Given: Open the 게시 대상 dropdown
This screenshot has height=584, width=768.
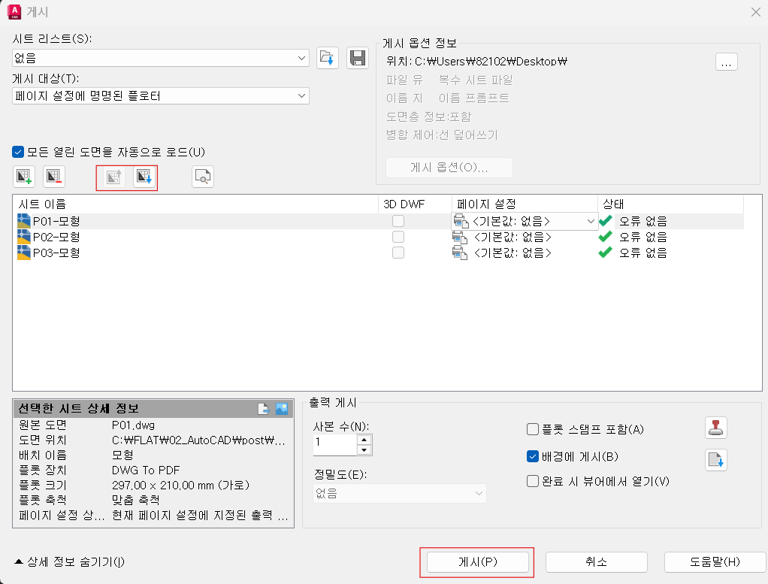Looking at the screenshot, I should pyautogui.click(x=301, y=95).
